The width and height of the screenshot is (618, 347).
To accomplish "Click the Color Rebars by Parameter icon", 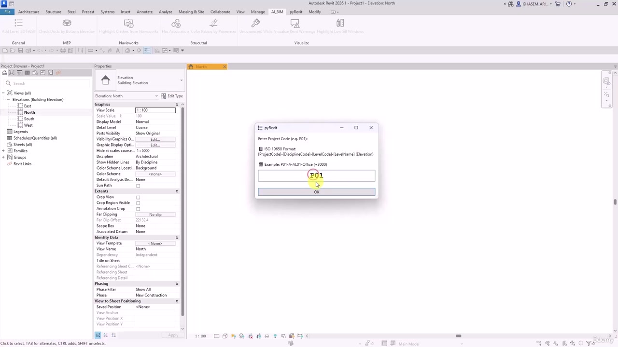I will point(213,23).
